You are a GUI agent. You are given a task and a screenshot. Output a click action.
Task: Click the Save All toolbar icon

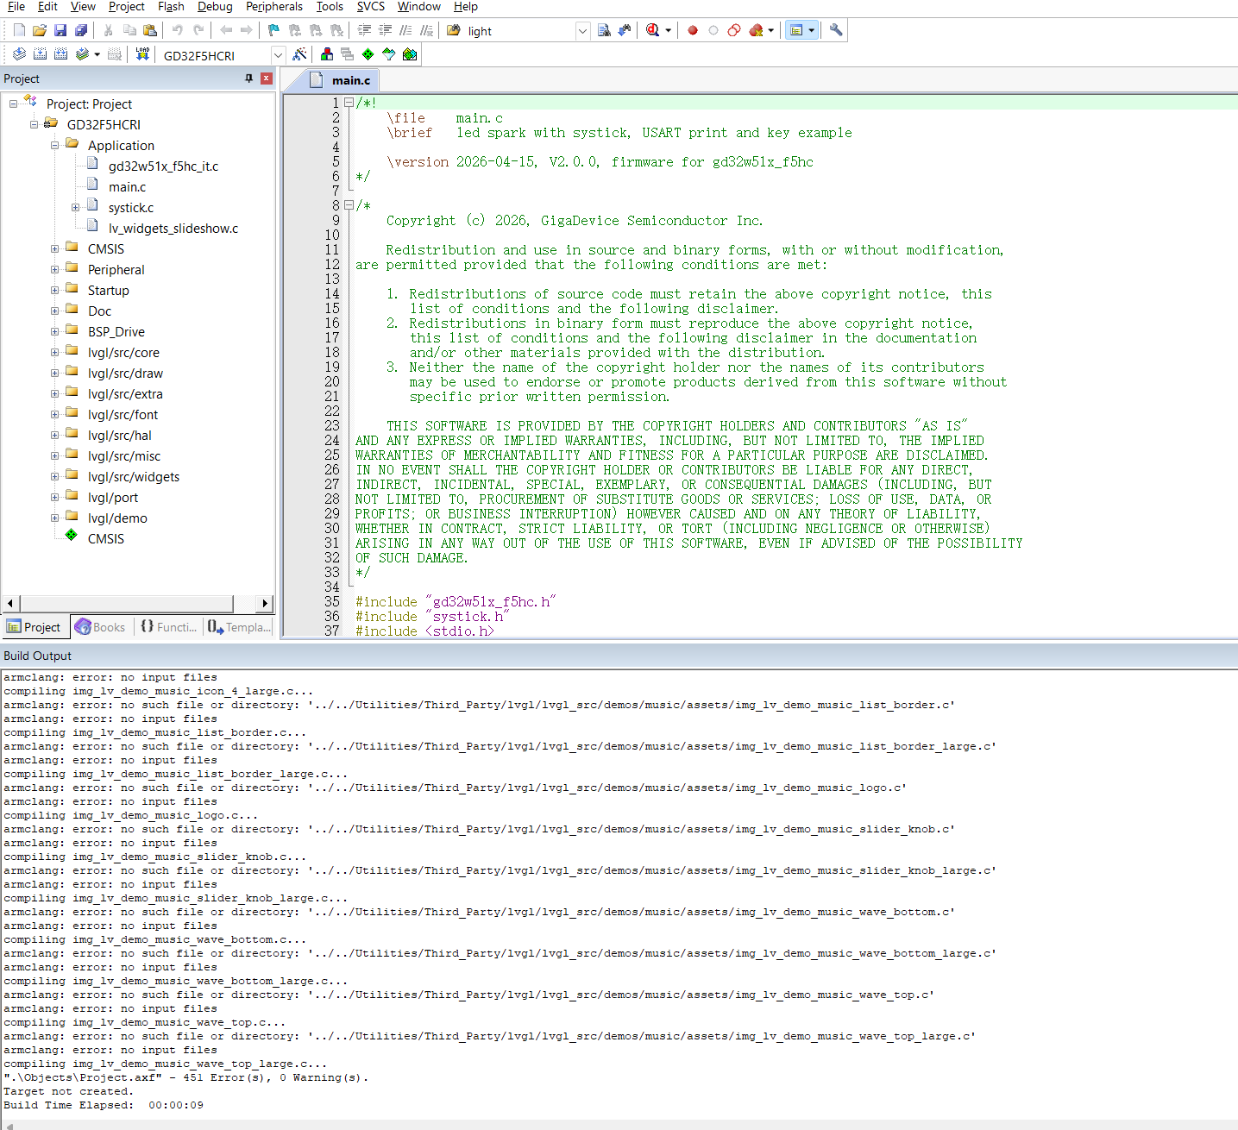click(81, 30)
